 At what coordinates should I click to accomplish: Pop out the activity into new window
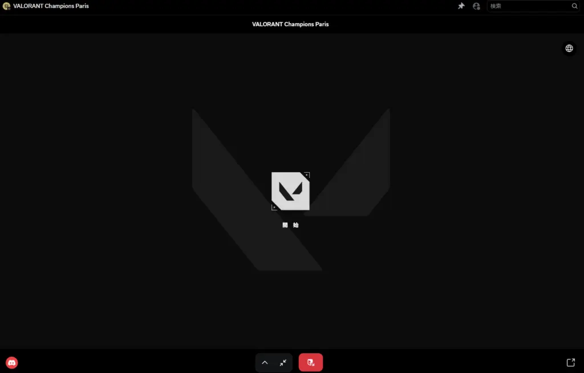click(570, 362)
